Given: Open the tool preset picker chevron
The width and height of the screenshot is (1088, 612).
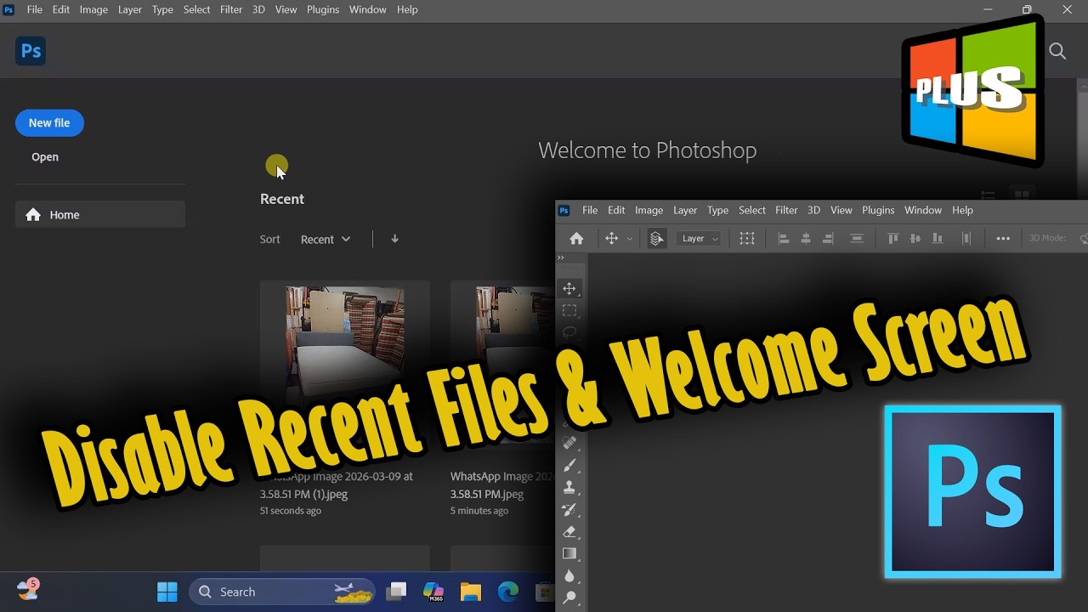Looking at the screenshot, I should (629, 239).
